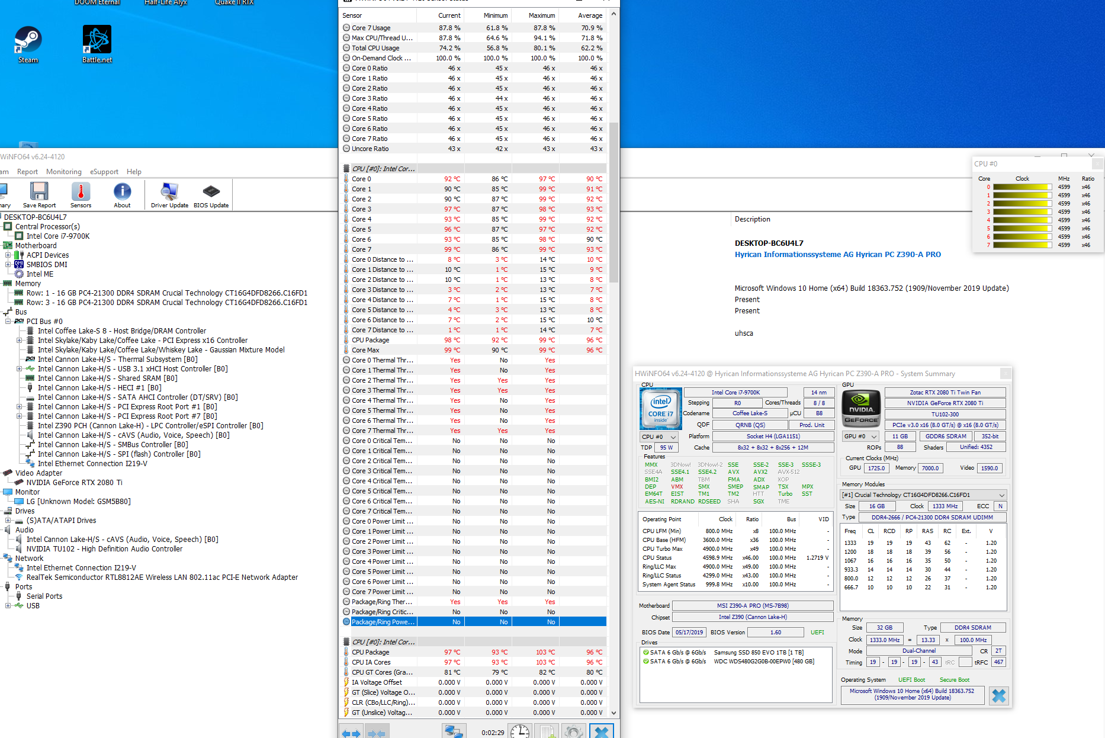Open the Monitoring menu
This screenshot has height=738, width=1105.
(64, 172)
